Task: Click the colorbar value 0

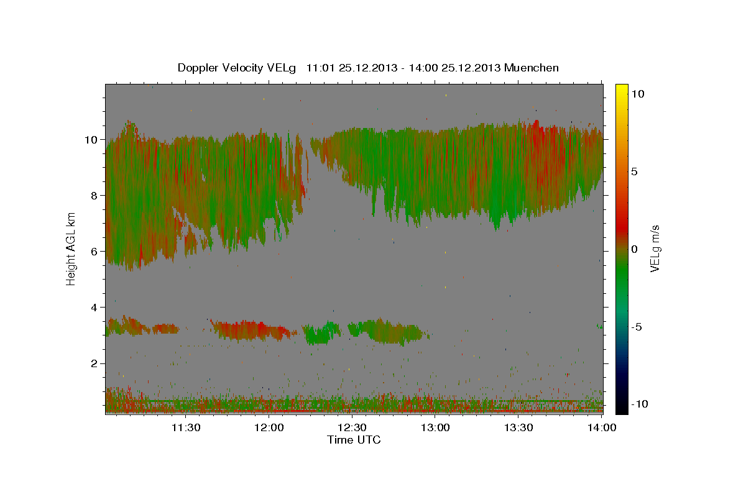Action: [x=635, y=249]
